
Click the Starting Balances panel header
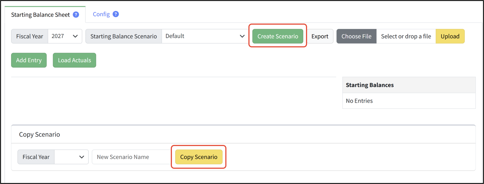click(409, 85)
